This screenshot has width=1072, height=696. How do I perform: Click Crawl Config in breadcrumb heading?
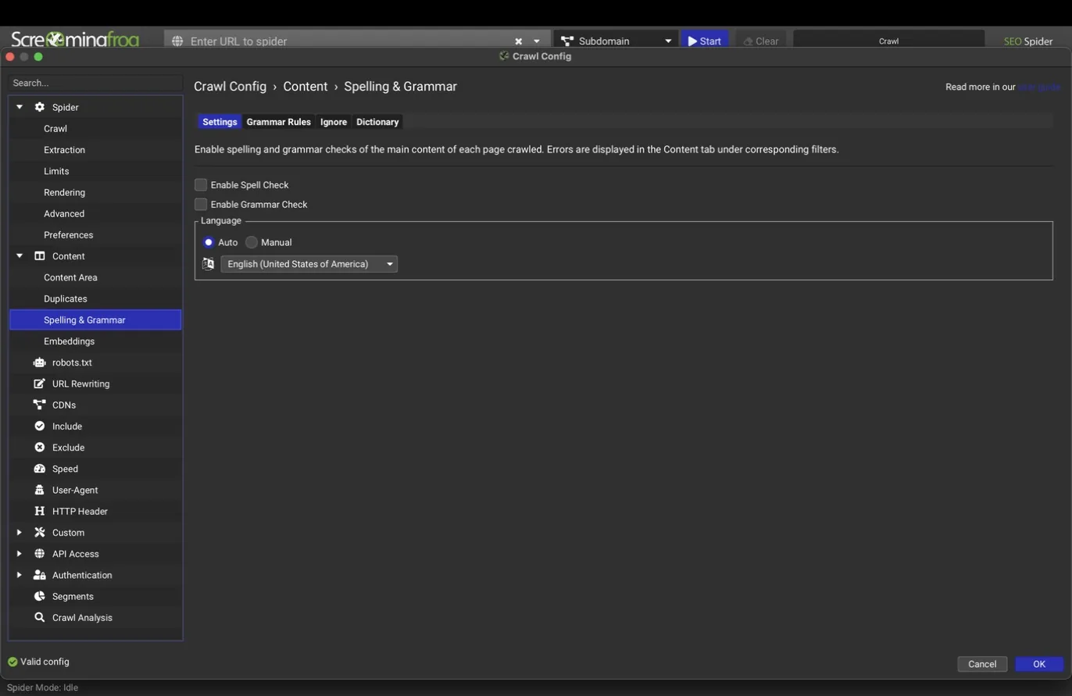click(x=230, y=87)
